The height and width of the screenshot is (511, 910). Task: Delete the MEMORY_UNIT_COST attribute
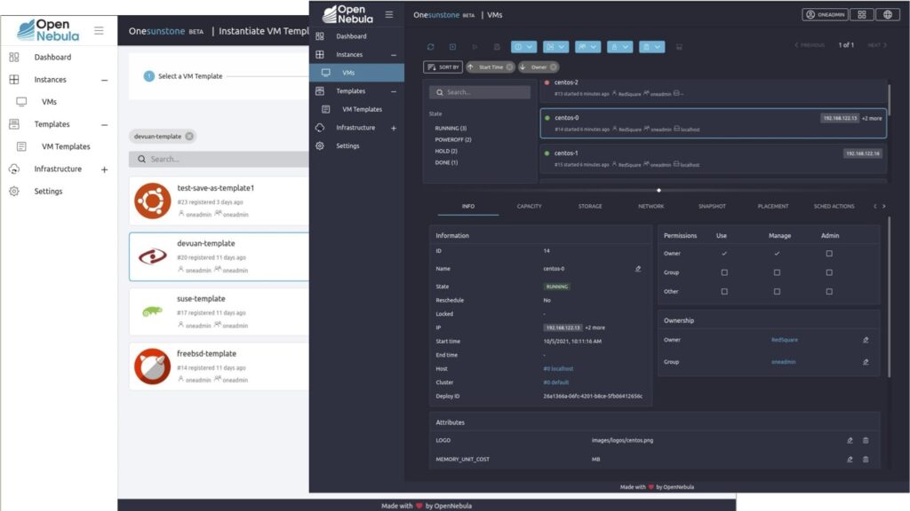(866, 460)
